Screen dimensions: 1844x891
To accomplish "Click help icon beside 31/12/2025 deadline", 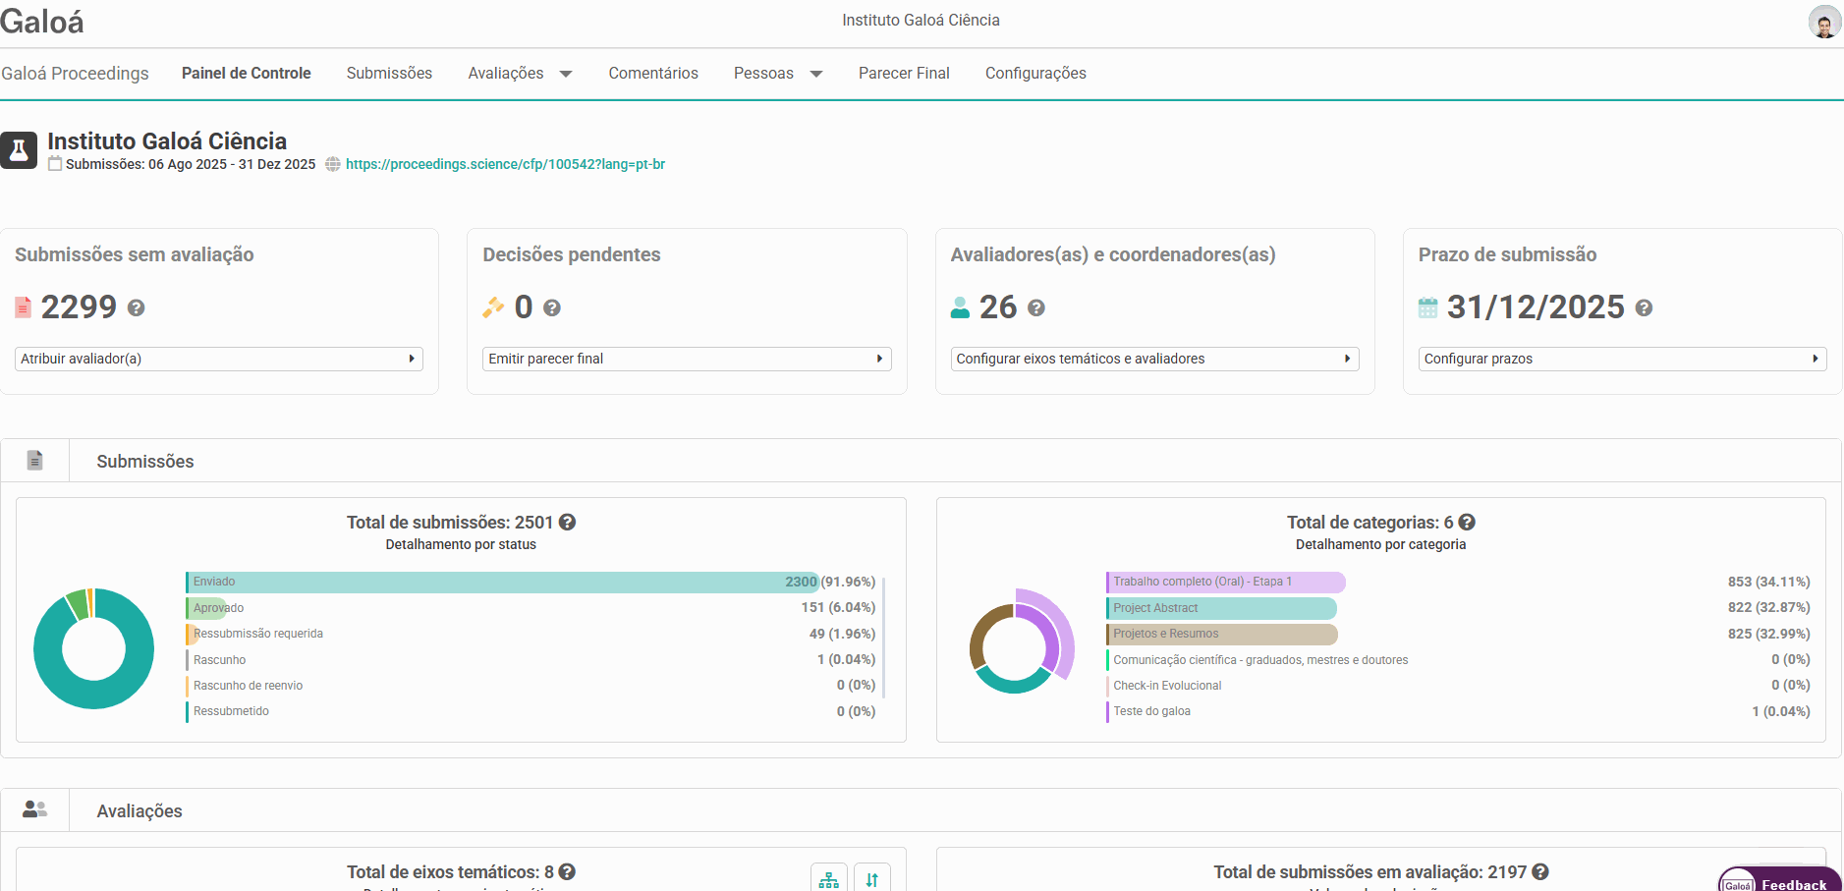I will coord(1644,308).
